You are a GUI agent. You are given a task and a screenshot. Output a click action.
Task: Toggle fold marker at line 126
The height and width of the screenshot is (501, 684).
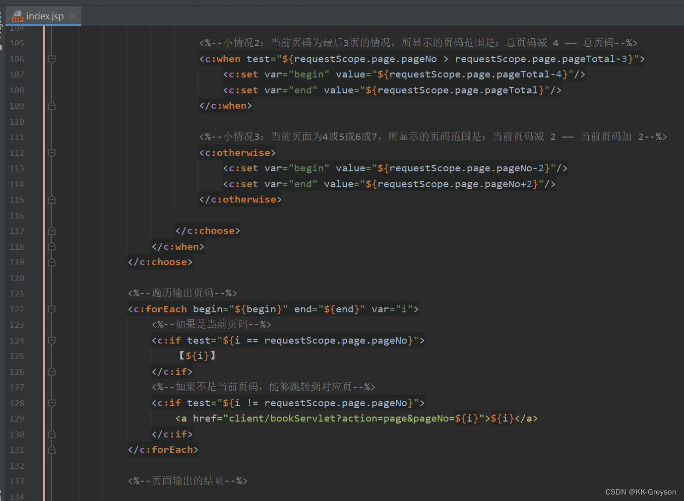pos(52,372)
